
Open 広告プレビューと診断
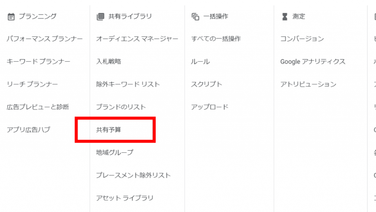click(38, 107)
